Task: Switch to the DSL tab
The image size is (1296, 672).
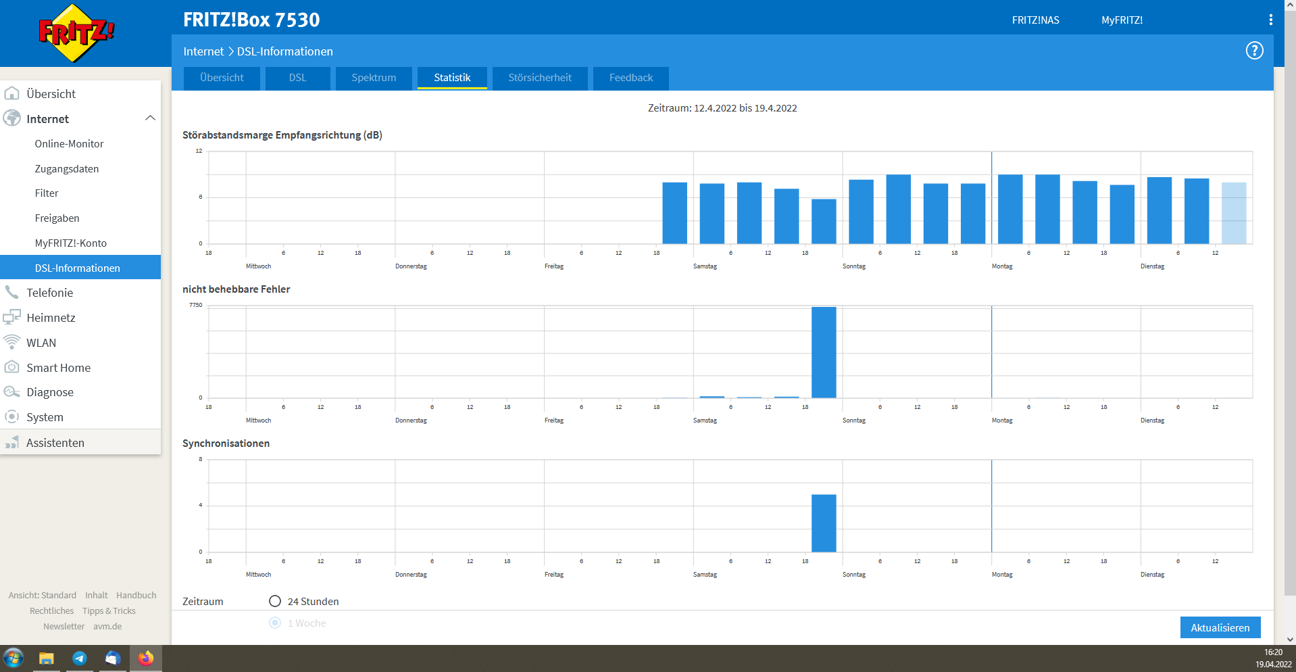Action: pyautogui.click(x=298, y=78)
